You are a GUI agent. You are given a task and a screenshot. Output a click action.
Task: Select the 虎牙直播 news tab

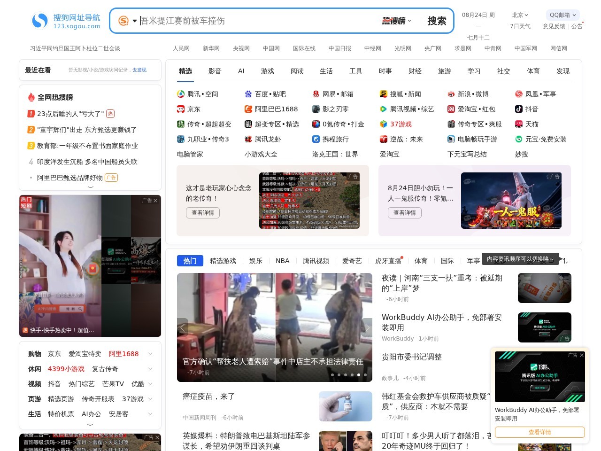click(388, 261)
